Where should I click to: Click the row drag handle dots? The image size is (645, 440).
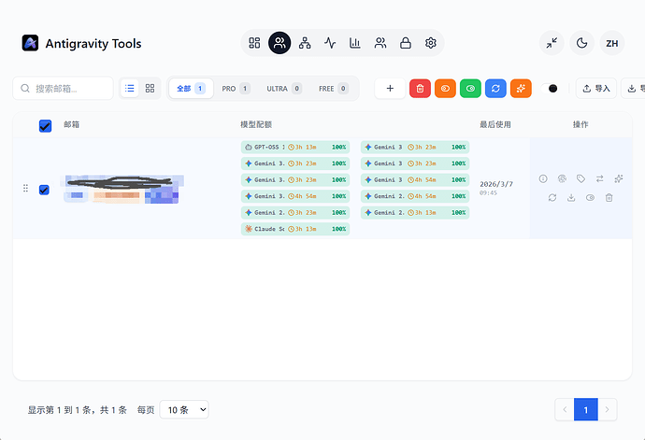click(x=25, y=189)
